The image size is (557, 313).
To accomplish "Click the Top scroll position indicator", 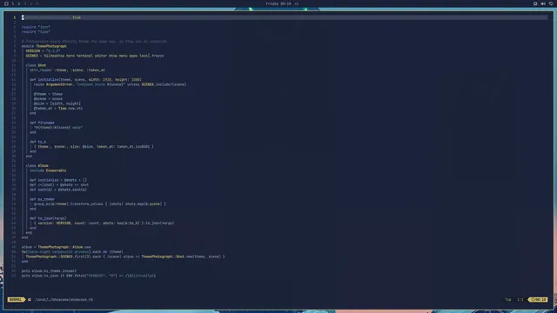I will (508, 299).
